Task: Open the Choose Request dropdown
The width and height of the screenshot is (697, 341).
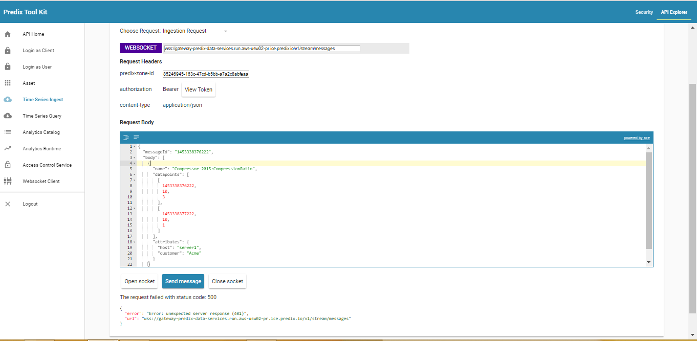Action: [x=195, y=31]
